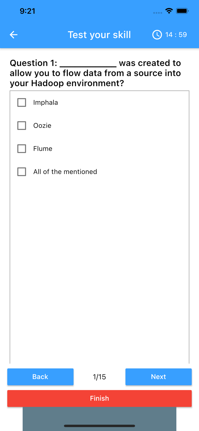Click the question number indicator 1/15
Screen dimensions: 199x431
coord(99,377)
